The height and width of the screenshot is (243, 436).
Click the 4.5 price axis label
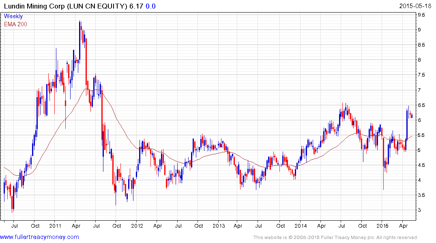point(421,165)
